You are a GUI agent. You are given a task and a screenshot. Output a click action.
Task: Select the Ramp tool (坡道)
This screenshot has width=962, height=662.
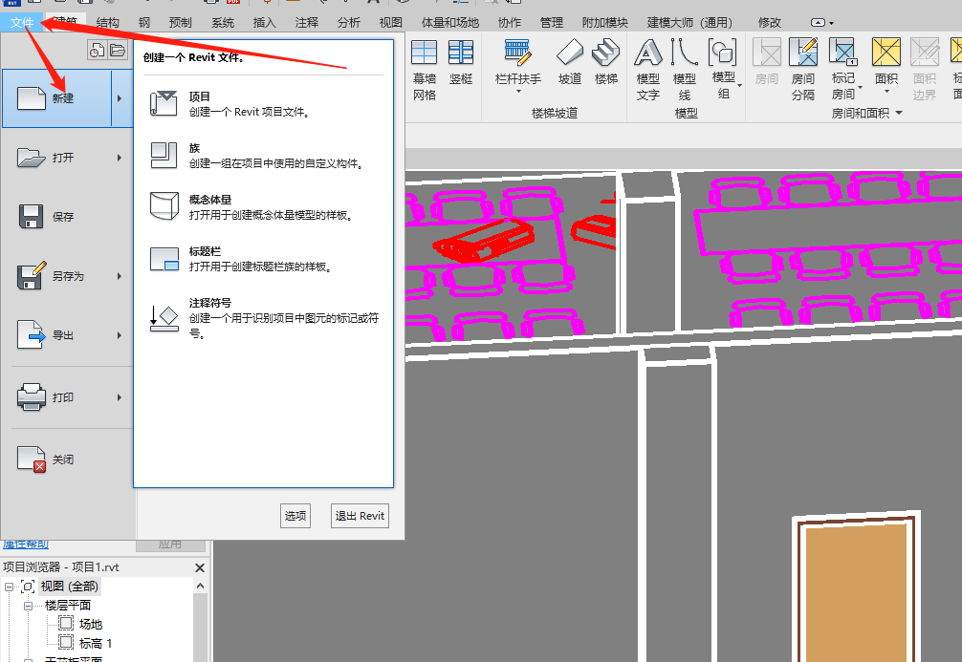pyautogui.click(x=569, y=62)
